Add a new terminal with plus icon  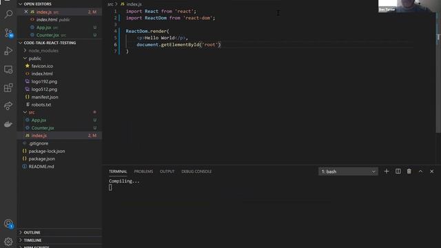387,172
